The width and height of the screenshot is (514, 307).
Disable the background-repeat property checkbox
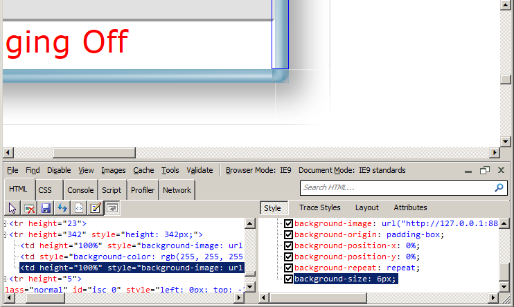click(x=289, y=268)
